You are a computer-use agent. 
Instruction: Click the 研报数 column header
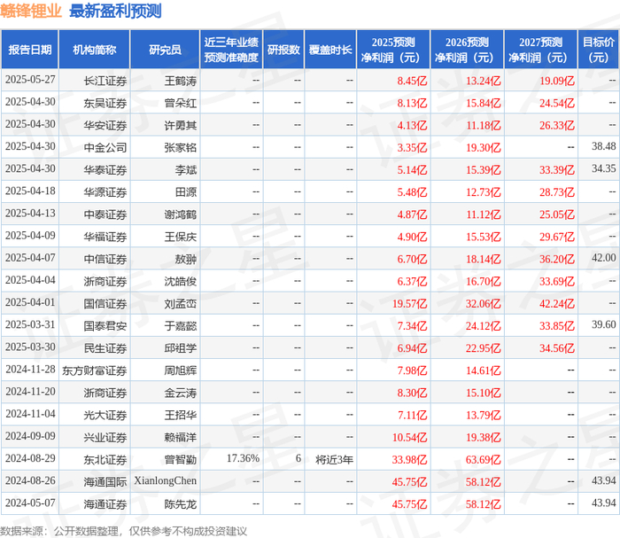283,50
